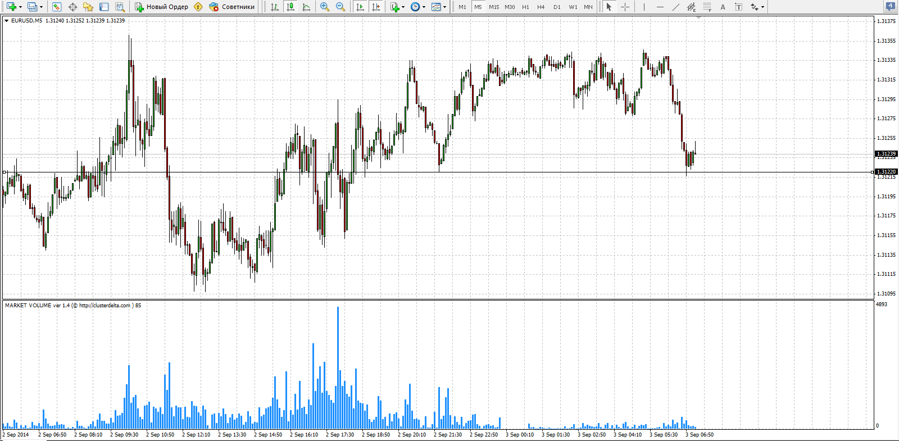Expand the chart templates dropdown
This screenshot has width=899, height=441.
(444, 7)
